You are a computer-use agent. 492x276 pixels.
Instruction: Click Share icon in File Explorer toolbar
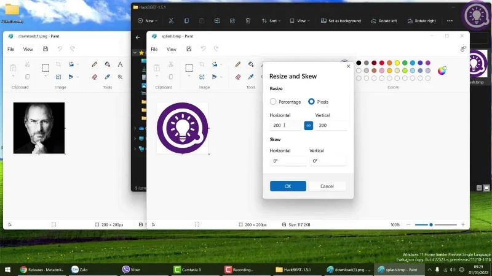pyautogui.click(x=232, y=21)
